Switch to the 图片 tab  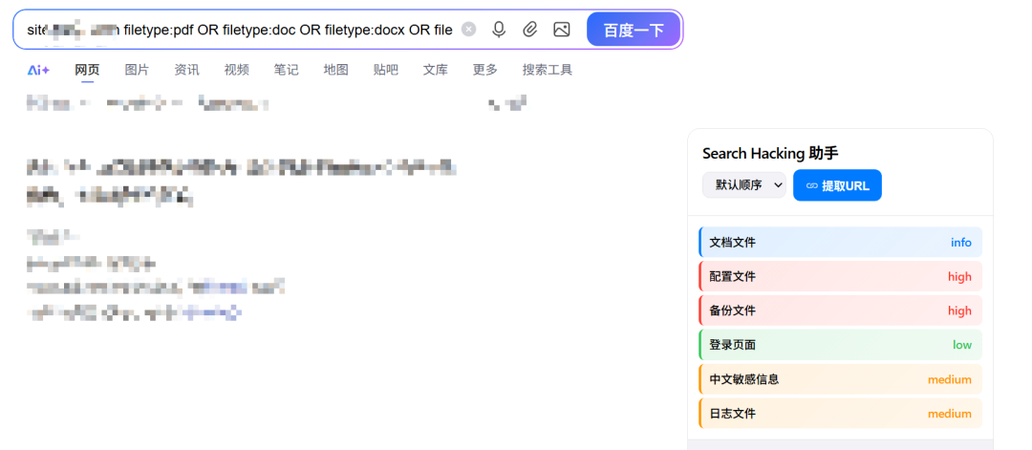click(x=137, y=70)
